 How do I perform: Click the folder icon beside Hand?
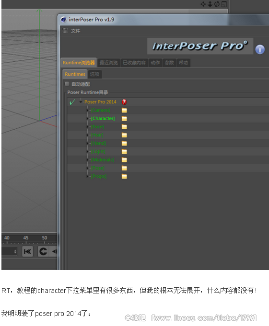tap(124, 143)
